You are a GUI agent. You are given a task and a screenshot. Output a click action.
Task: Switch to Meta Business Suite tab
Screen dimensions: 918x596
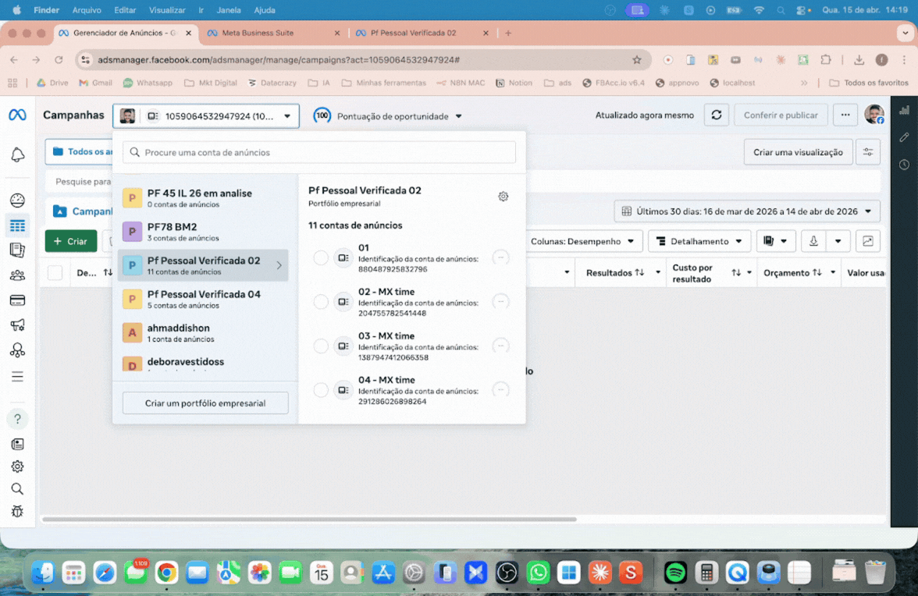pos(273,34)
